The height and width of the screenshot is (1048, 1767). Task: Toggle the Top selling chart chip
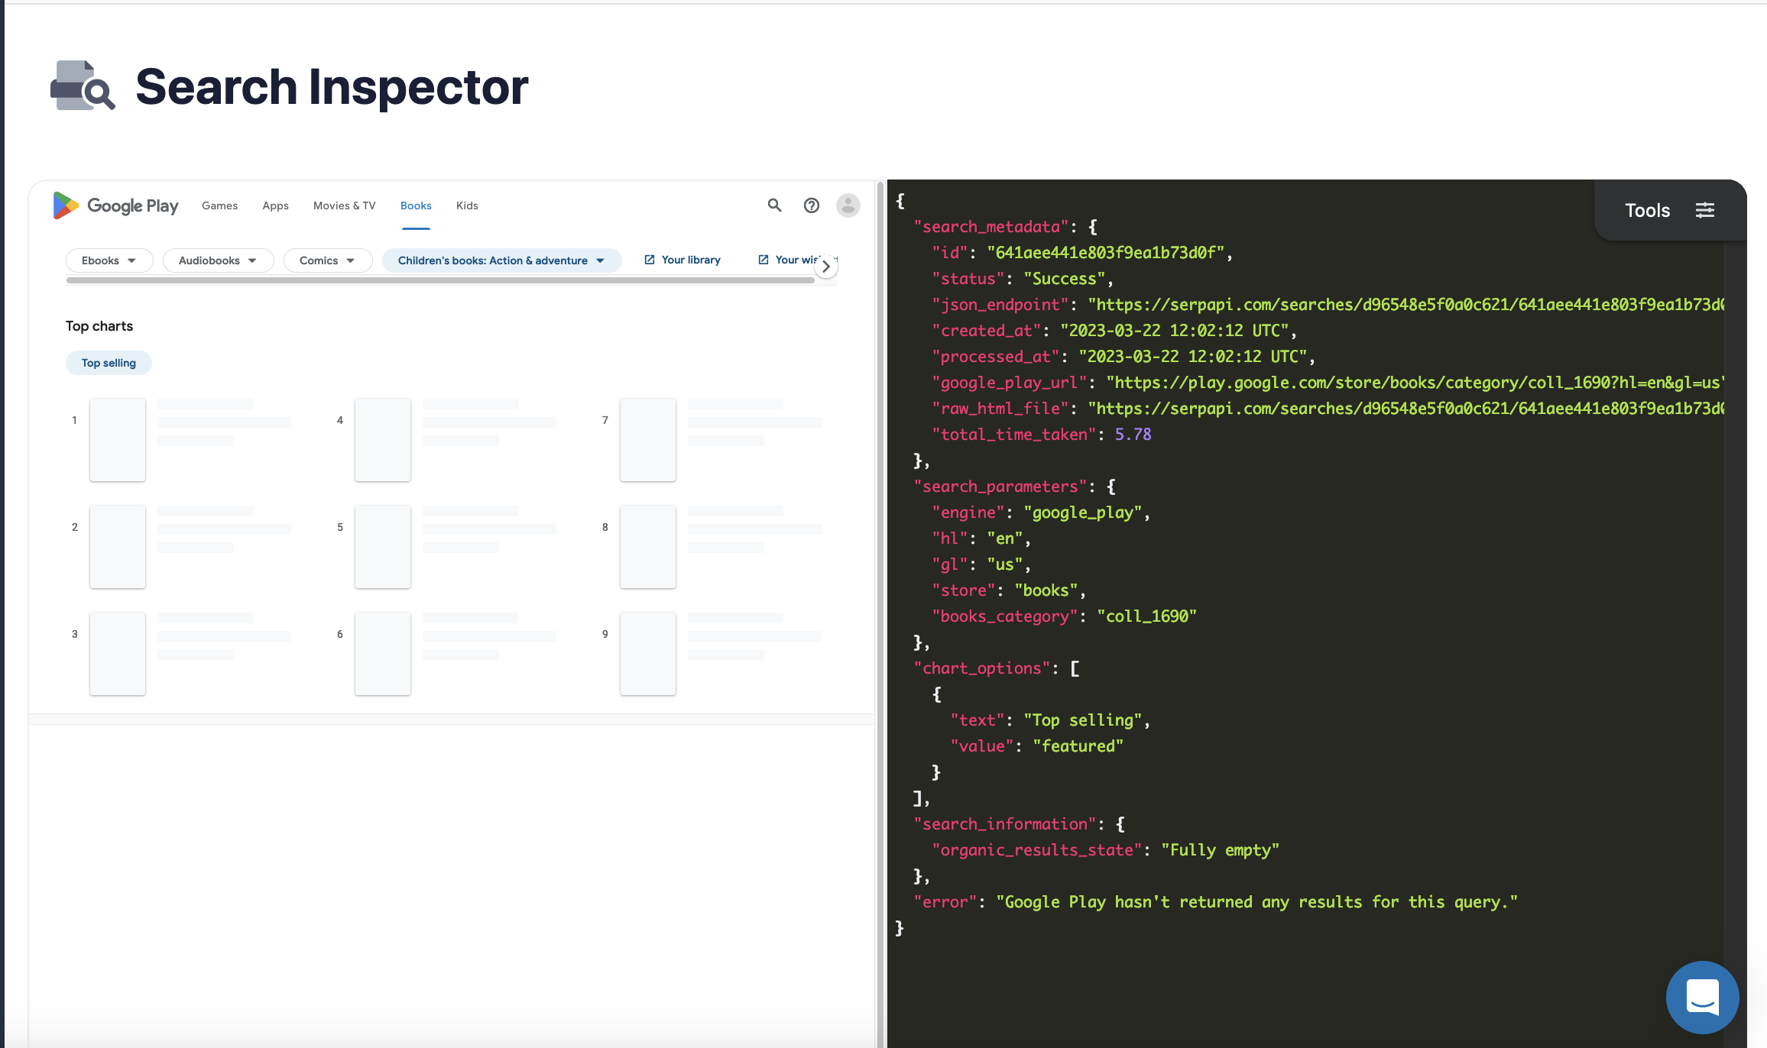108,362
